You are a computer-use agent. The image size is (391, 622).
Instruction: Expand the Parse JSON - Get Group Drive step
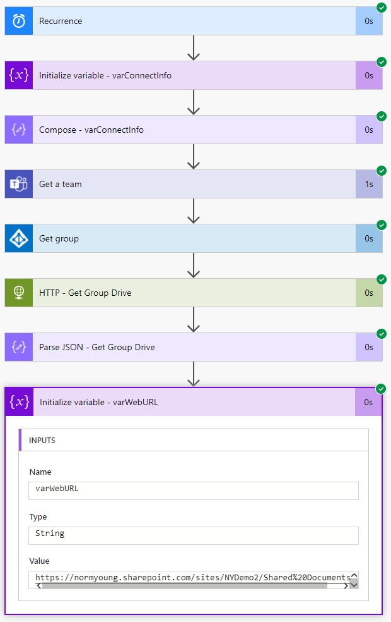(x=189, y=347)
